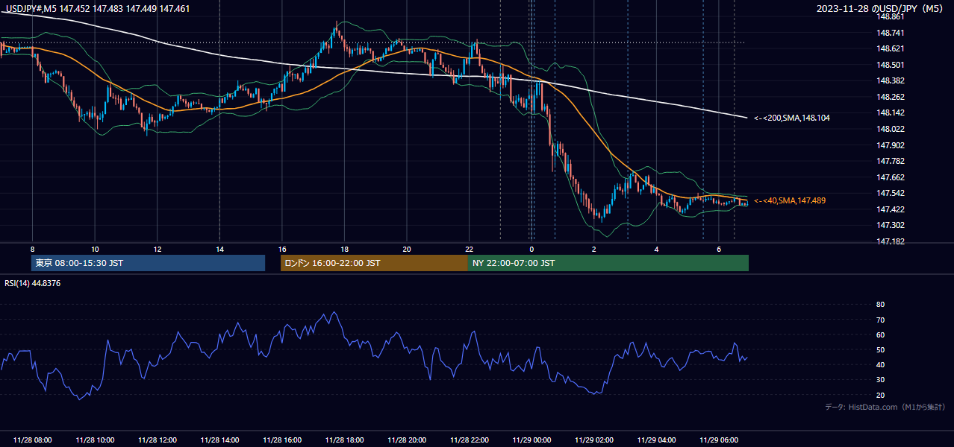This screenshot has width=954, height=447.
Task: Click the bottom date label 11/29 06:00
Action: tap(718, 440)
